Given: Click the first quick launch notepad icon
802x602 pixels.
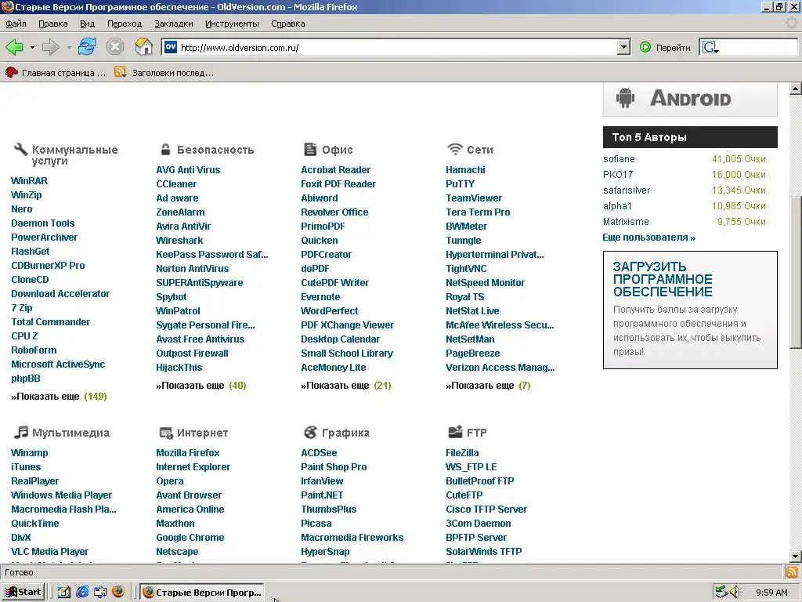Looking at the screenshot, I should pyautogui.click(x=64, y=593).
